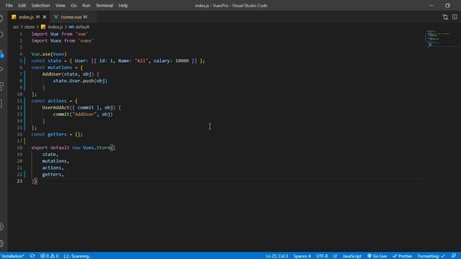Open Explorer view in the activity bar
The height and width of the screenshot is (259, 461).
pyautogui.click(x=1, y=19)
